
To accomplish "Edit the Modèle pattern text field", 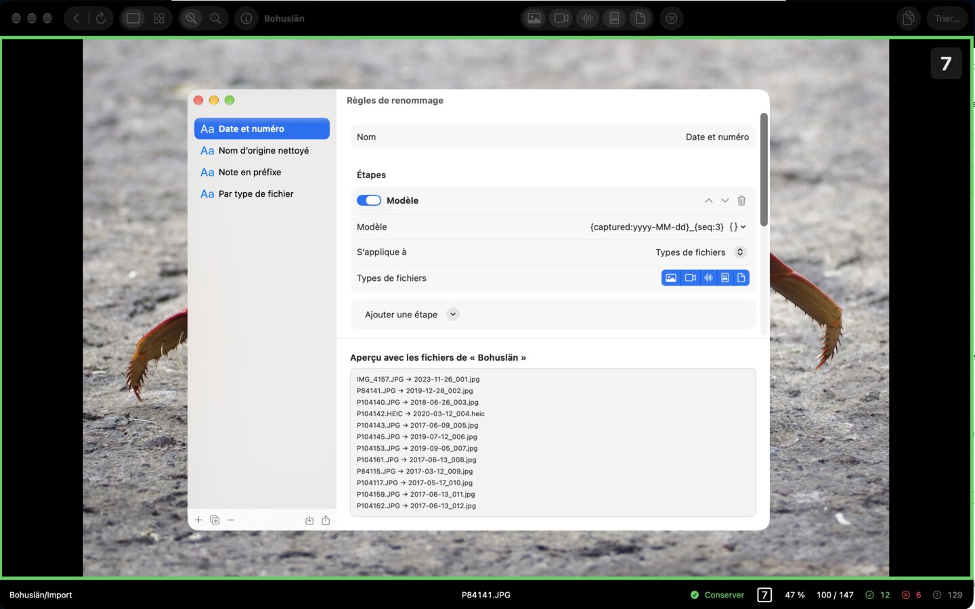I will (657, 227).
